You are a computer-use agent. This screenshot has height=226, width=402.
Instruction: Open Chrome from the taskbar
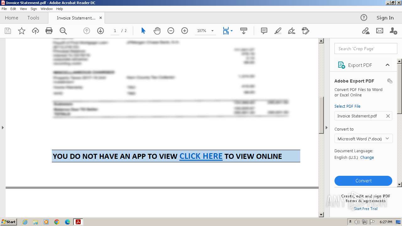click(57, 222)
